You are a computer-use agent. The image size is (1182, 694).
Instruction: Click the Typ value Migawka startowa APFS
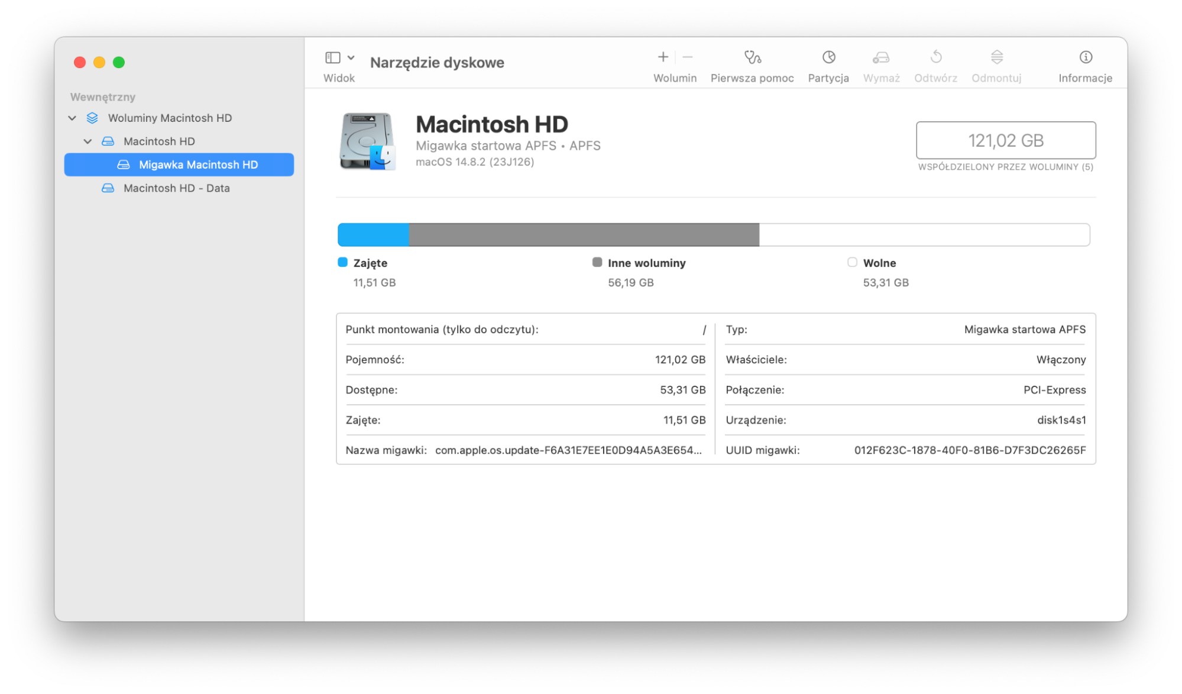click(1025, 330)
